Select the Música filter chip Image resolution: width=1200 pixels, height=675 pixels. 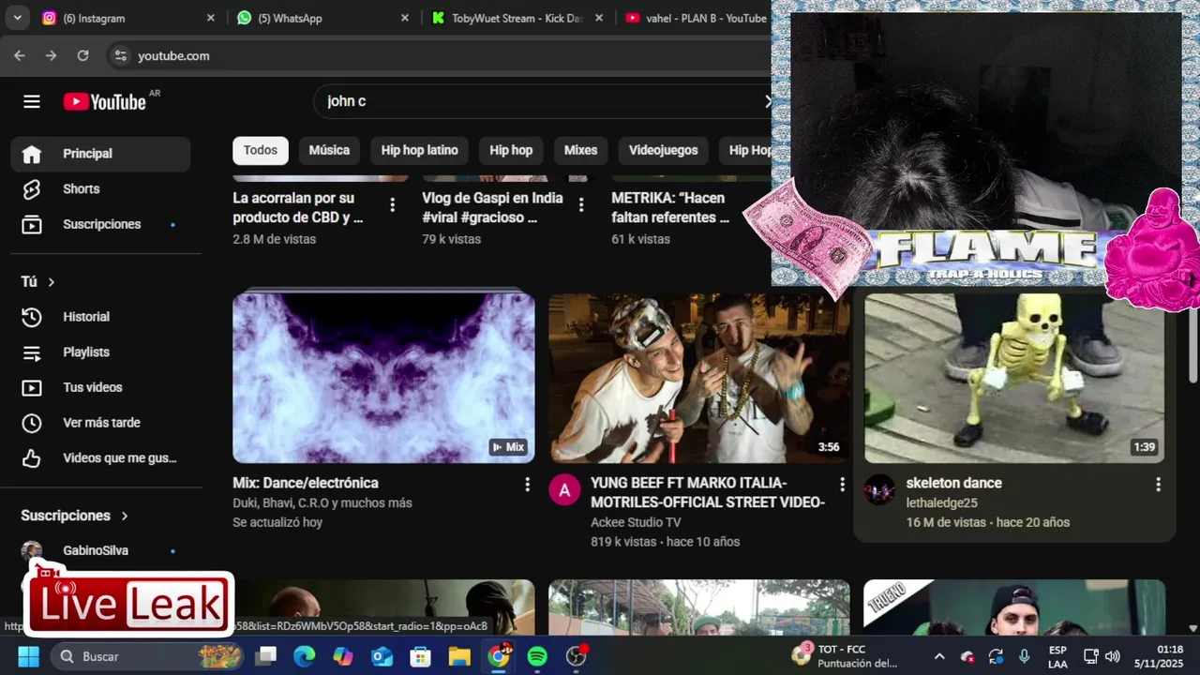(329, 150)
